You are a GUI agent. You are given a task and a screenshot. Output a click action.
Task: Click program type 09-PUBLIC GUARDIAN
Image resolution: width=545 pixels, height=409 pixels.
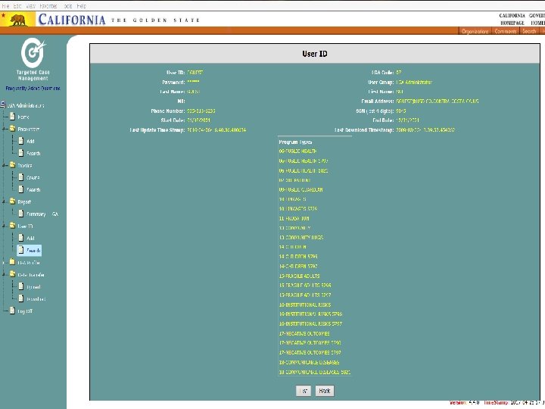tap(301, 190)
